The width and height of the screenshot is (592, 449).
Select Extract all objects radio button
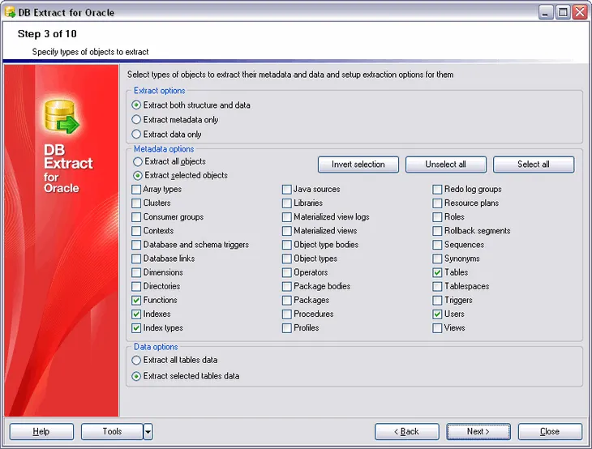[x=138, y=161]
